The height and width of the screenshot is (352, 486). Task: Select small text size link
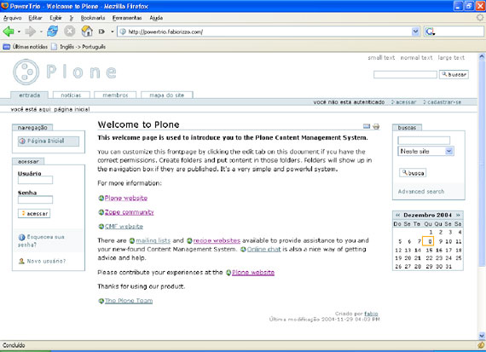point(381,58)
